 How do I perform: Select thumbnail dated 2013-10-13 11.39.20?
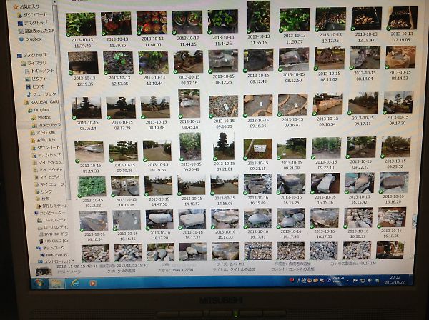tap(81, 23)
